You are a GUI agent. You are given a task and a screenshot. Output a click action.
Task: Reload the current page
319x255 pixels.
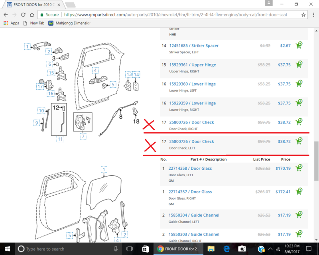(x=23, y=15)
